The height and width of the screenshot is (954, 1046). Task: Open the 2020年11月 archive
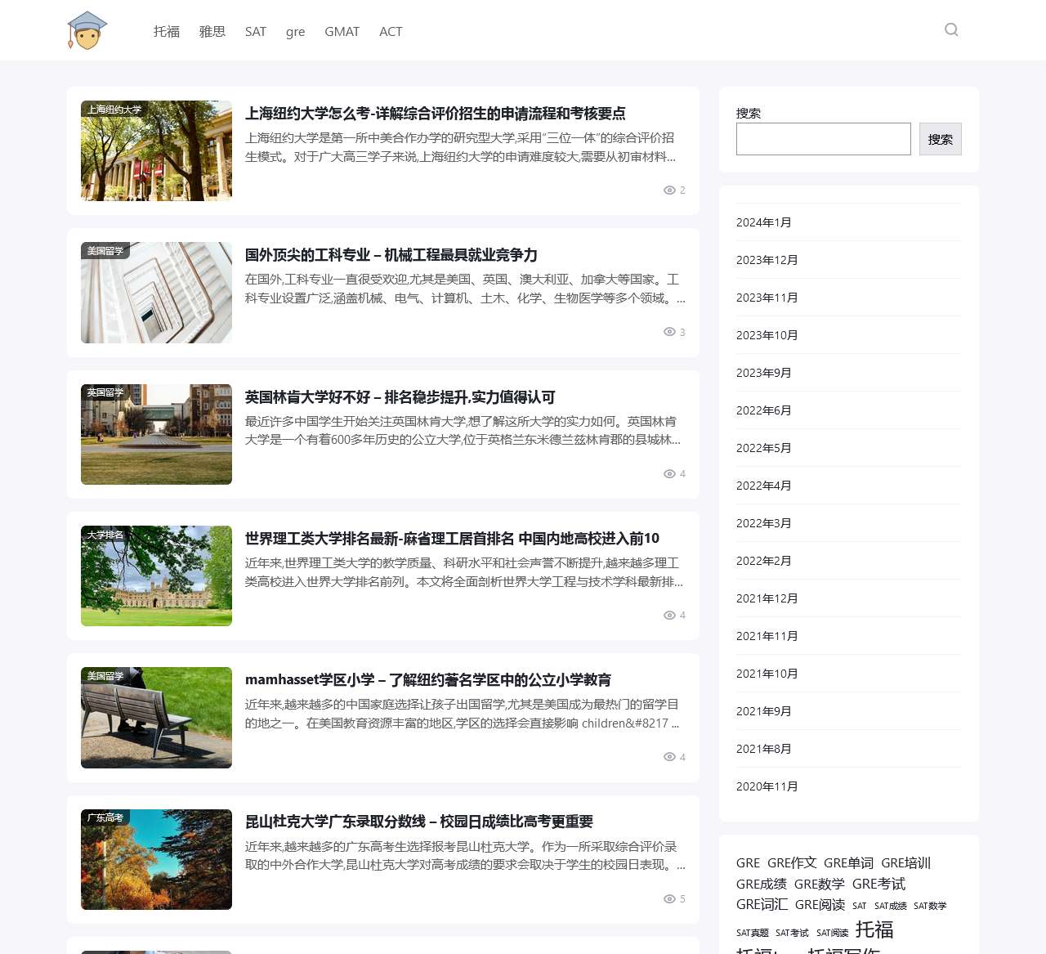767,786
